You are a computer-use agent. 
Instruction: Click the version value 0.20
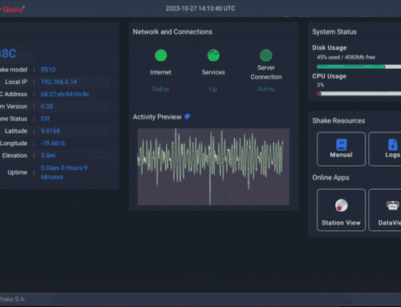(47, 107)
